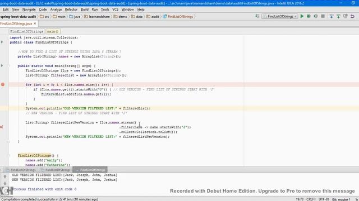Open the Run menu
The image size is (359, 201).
pos(94,9)
